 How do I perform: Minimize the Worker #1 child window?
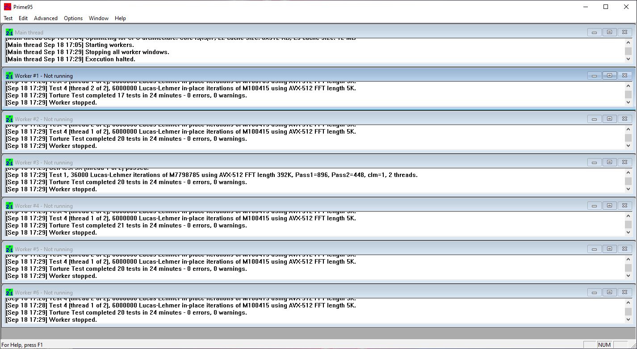594,76
